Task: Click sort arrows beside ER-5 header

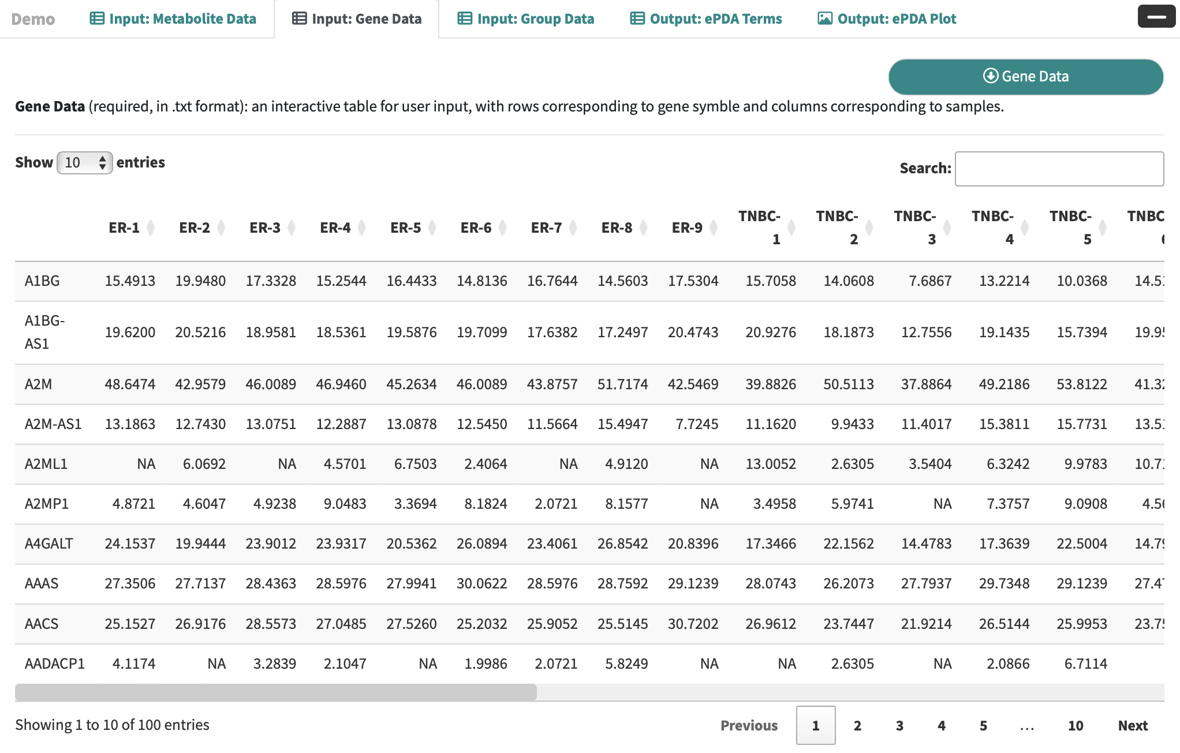Action: [x=432, y=228]
